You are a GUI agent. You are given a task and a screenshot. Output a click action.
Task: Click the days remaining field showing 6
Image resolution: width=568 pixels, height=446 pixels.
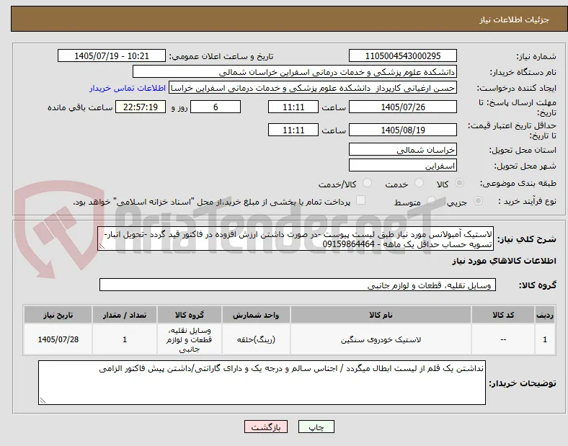click(x=216, y=107)
